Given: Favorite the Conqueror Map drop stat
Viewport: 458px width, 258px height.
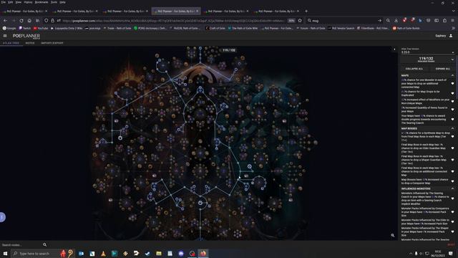Looking at the screenshot, I should coord(452,181).
